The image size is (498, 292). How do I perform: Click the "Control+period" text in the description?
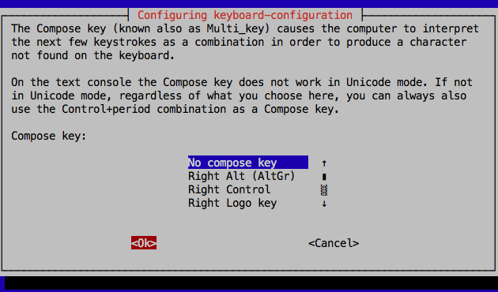point(106,109)
